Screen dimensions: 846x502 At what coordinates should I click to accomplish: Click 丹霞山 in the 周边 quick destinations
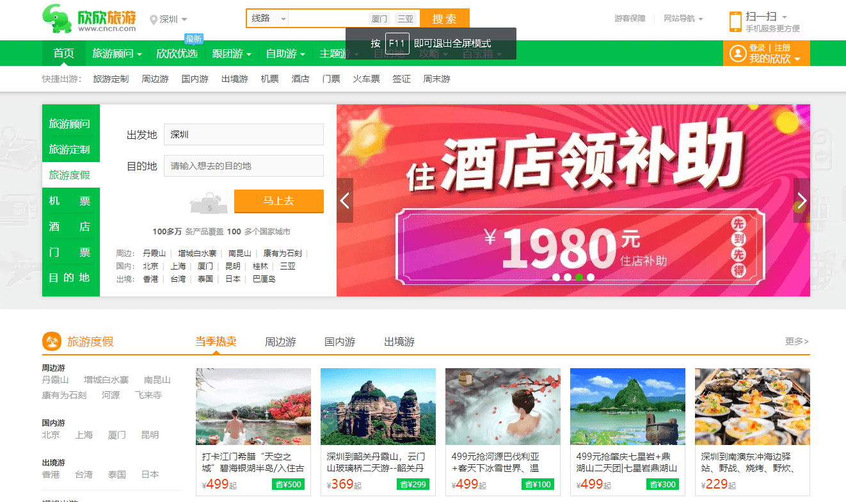click(x=154, y=253)
